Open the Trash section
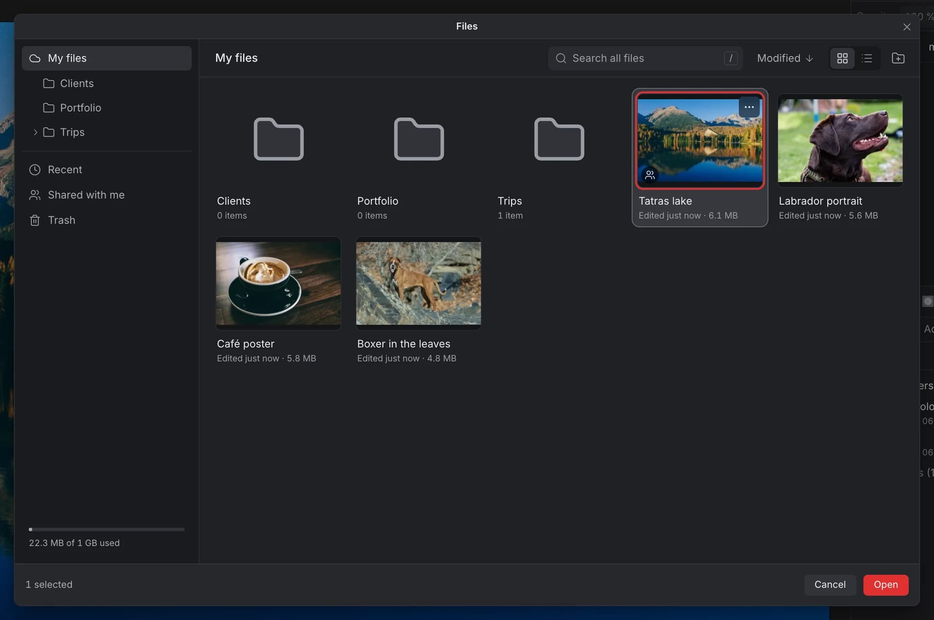The image size is (934, 620). pos(107,220)
